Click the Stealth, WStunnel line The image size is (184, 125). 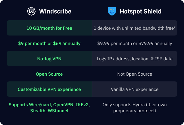(x=49, y=111)
